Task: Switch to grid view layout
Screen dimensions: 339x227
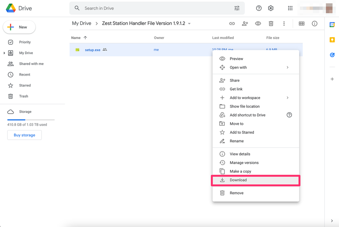Action: pos(301,23)
